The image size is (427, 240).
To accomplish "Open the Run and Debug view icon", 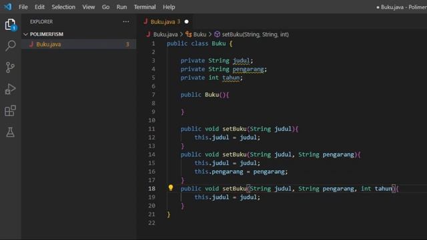I will (x=11, y=89).
